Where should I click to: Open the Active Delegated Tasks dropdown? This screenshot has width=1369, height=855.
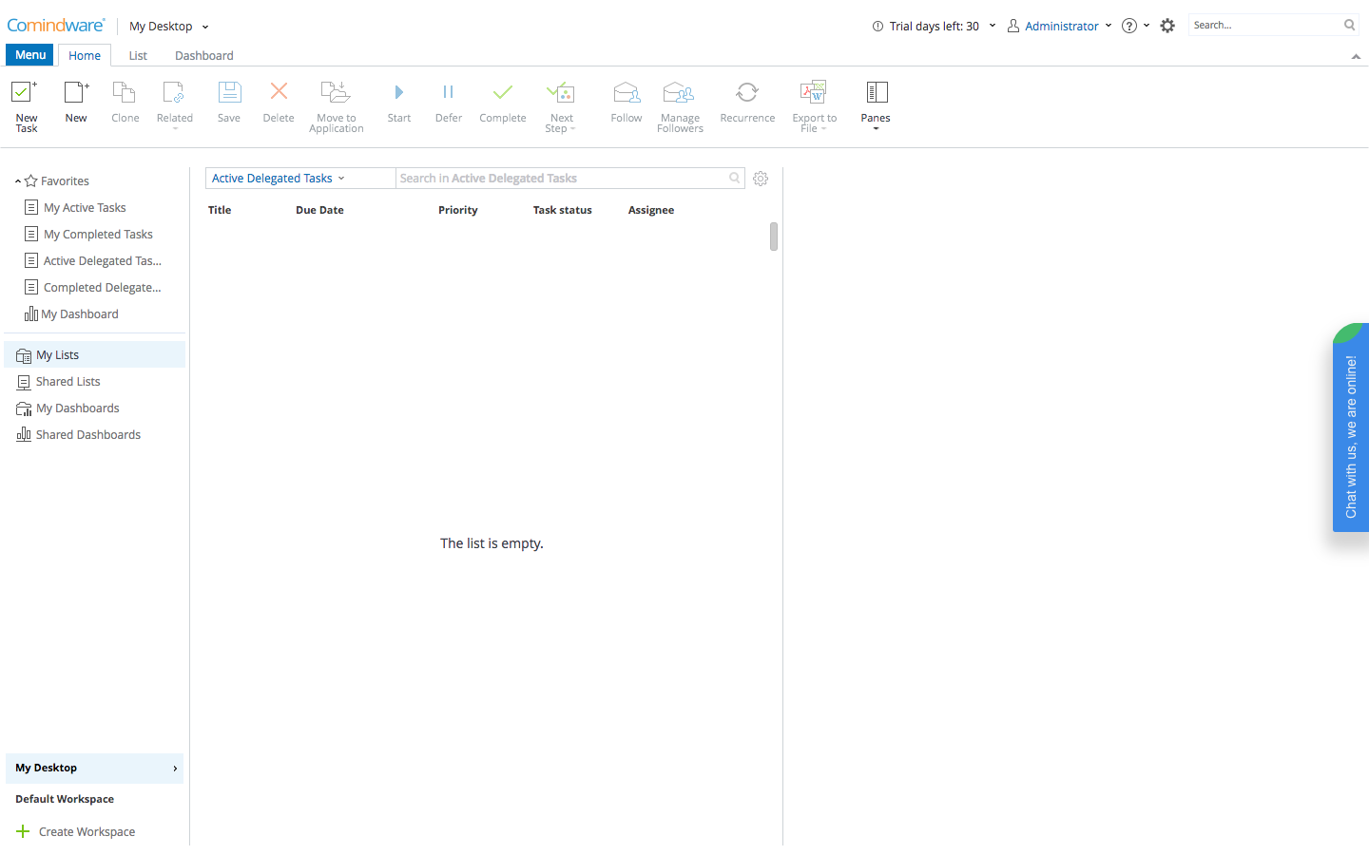coord(278,179)
